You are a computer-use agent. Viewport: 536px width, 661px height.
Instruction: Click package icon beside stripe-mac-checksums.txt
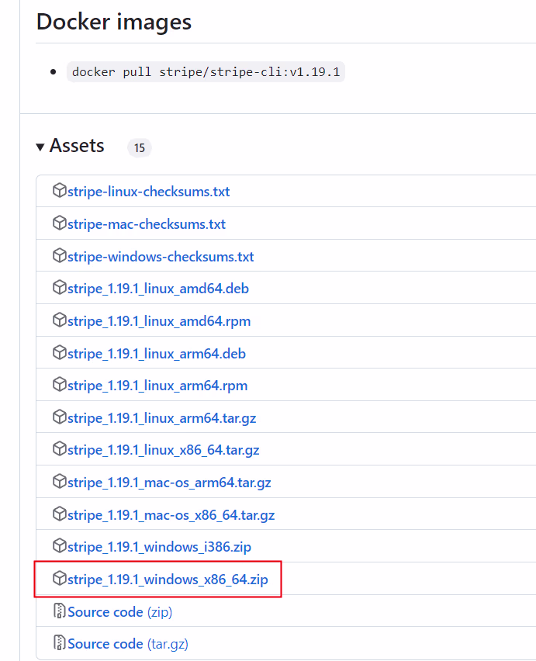[x=60, y=223]
